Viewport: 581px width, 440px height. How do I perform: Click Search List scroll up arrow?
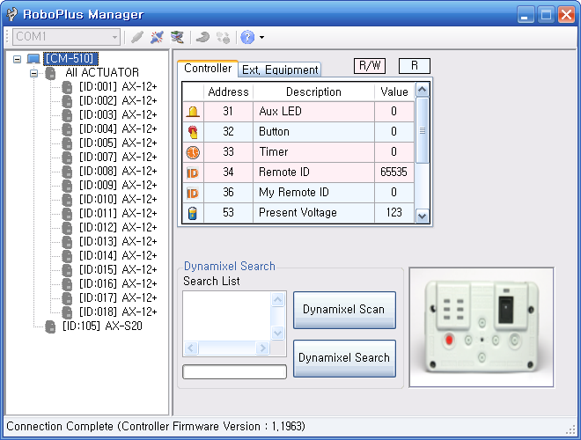[278, 299]
